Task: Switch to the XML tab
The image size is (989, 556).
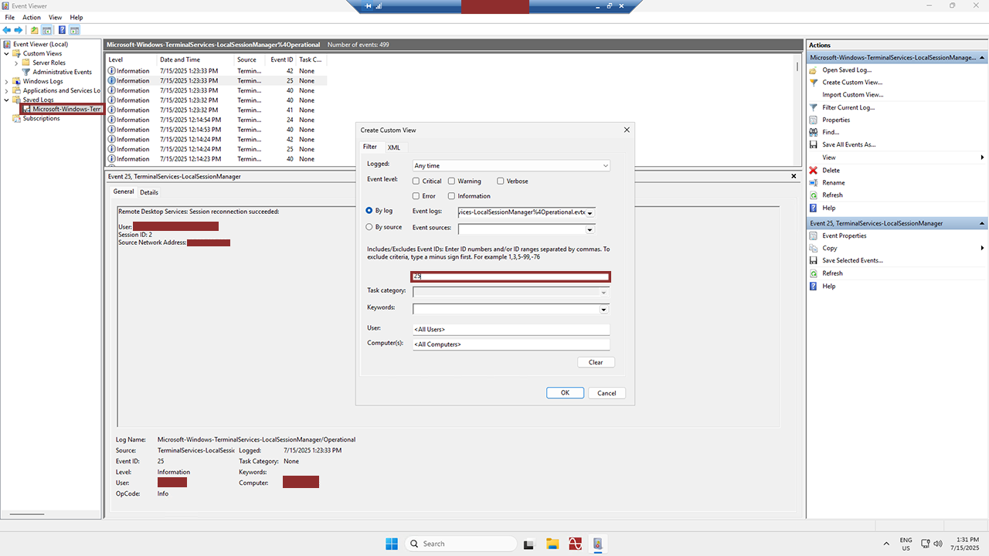Action: point(394,147)
